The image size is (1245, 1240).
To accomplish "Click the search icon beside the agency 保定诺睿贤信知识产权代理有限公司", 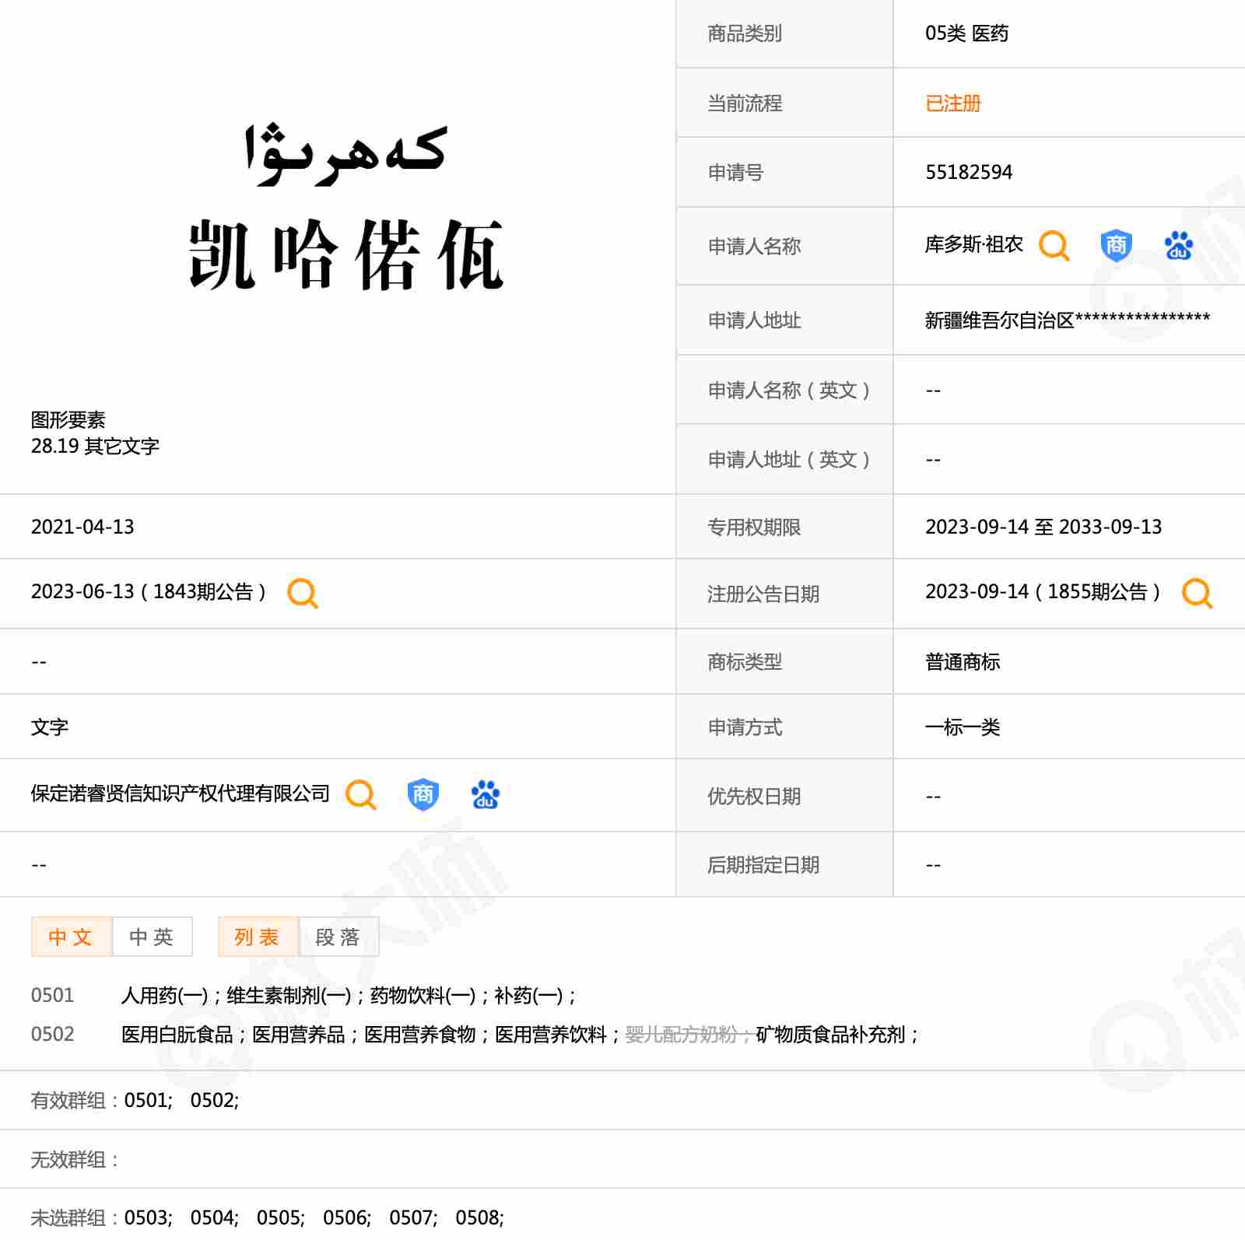I will (360, 794).
